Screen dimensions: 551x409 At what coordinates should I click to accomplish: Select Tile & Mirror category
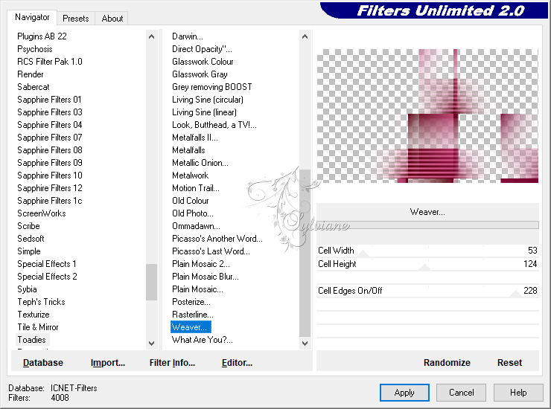[x=38, y=327]
